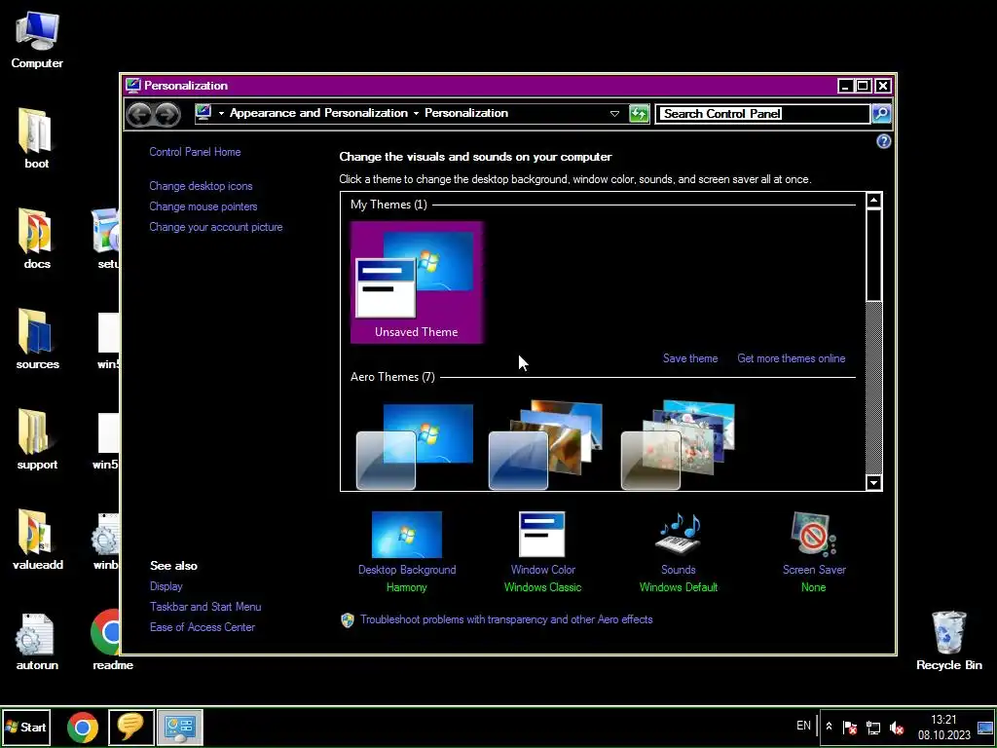Open Change your account picture link
The image size is (997, 748).
click(215, 227)
